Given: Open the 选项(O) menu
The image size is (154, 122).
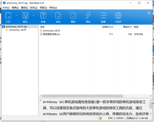Looking at the screenshot, I should (x=34, y=8).
